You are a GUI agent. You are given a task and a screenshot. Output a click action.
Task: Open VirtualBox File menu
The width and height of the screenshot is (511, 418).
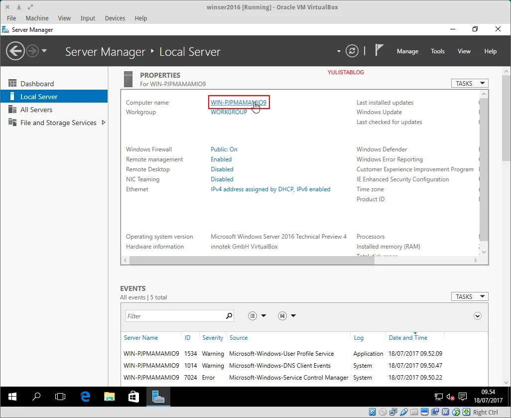coord(11,18)
